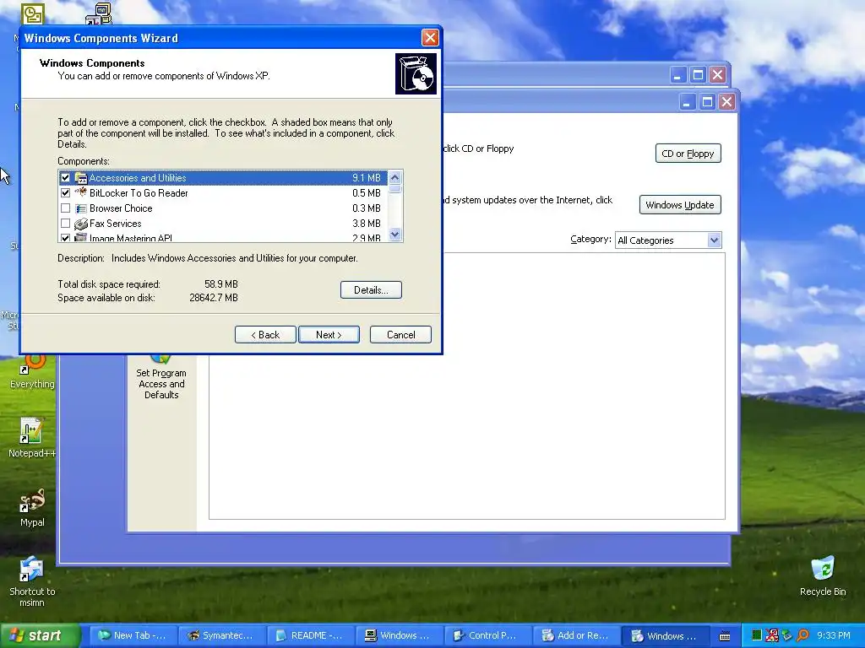Check the Fax Services checkbox
The image size is (865, 648).
(x=66, y=224)
